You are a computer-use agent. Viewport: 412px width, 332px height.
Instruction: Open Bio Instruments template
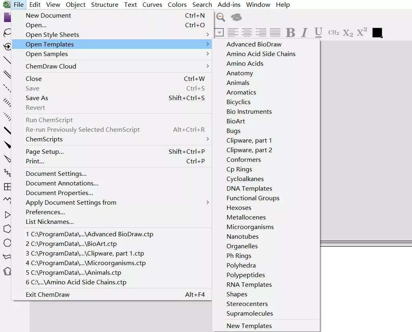[266, 111]
